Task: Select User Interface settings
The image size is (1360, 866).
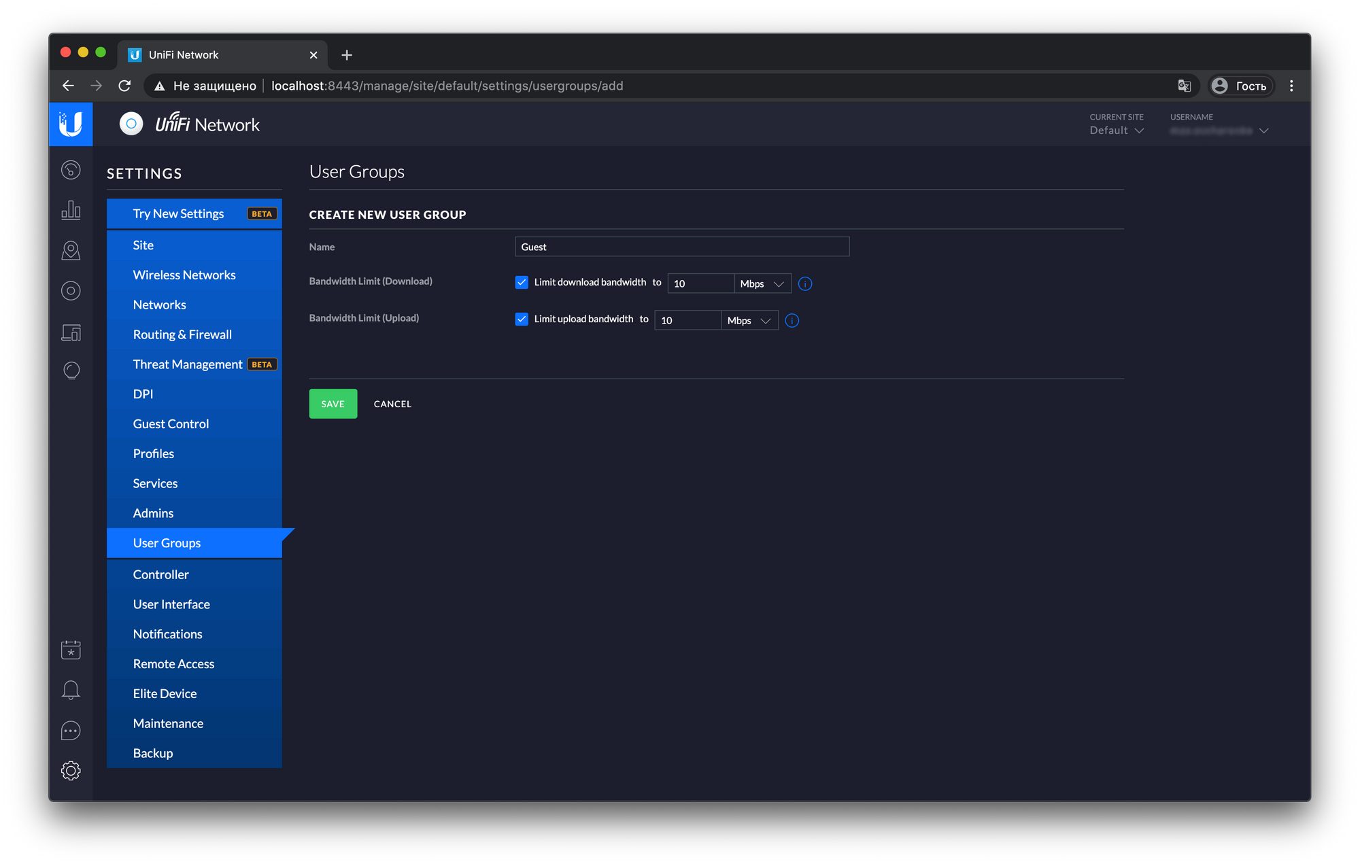Action: tap(194, 605)
